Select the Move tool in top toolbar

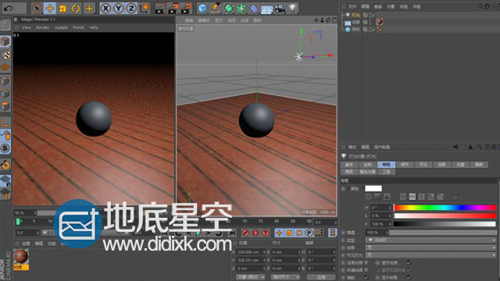(x=50, y=9)
